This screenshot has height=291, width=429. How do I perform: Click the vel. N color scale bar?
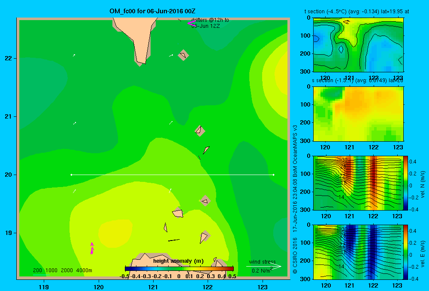(x=405, y=183)
